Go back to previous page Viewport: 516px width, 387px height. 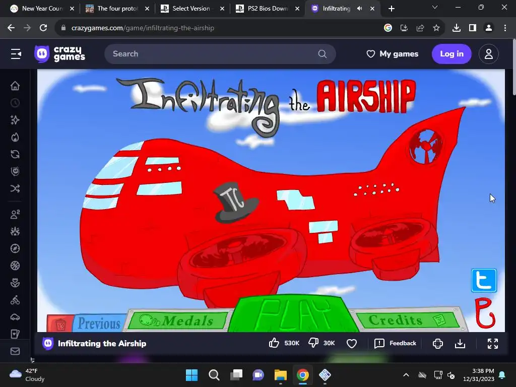click(x=11, y=28)
